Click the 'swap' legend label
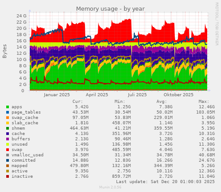 (17, 150)
